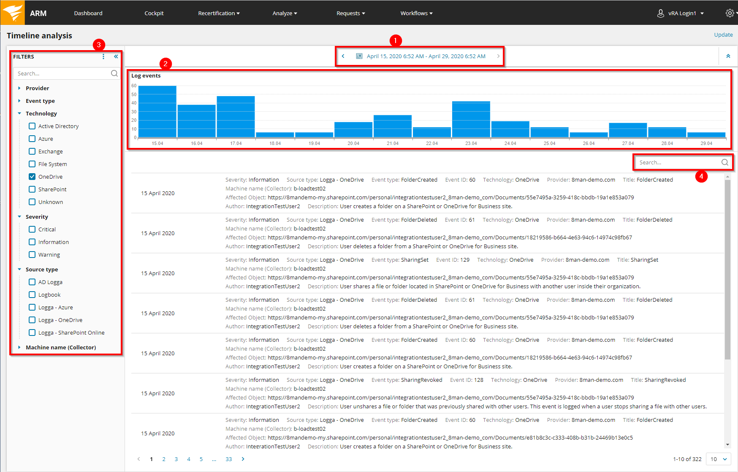
Task: Check the Logga - SharePoint Online source type
Action: [x=32, y=333]
